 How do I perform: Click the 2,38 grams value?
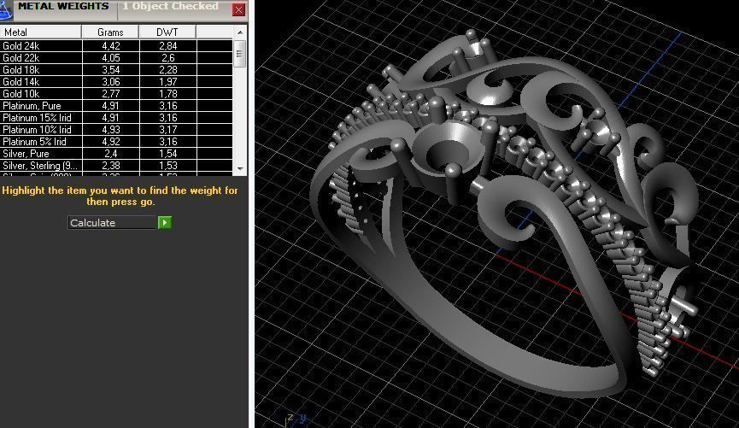pyautogui.click(x=111, y=166)
